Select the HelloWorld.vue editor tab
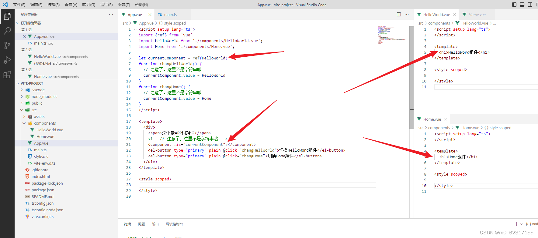Image resolution: width=538 pixels, height=238 pixels. point(436,15)
